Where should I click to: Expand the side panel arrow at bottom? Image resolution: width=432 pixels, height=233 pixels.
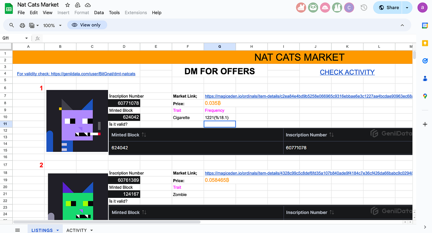click(x=425, y=227)
